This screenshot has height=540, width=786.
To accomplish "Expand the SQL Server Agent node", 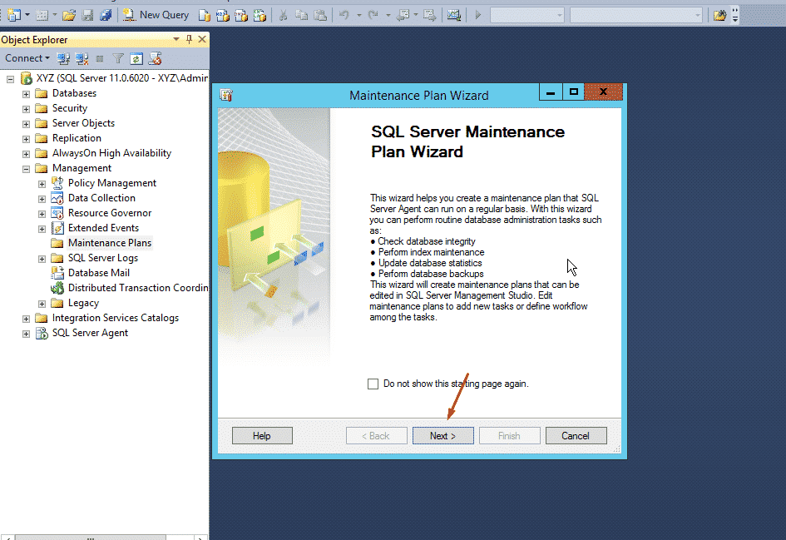I will click(x=27, y=334).
